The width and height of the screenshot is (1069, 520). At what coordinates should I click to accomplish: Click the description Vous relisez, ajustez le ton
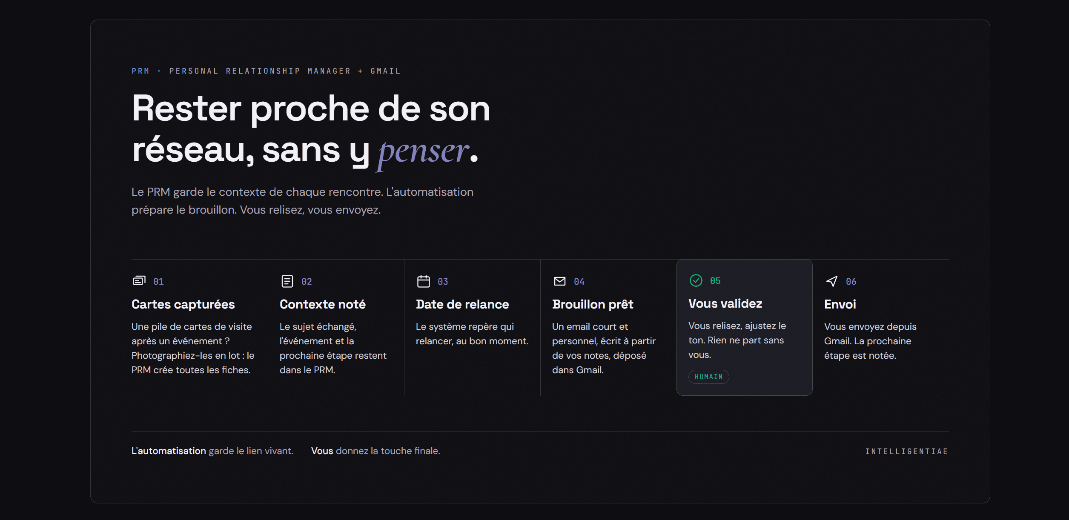click(x=737, y=340)
